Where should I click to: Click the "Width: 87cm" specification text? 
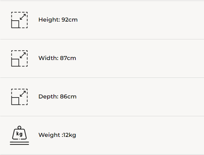(57, 58)
